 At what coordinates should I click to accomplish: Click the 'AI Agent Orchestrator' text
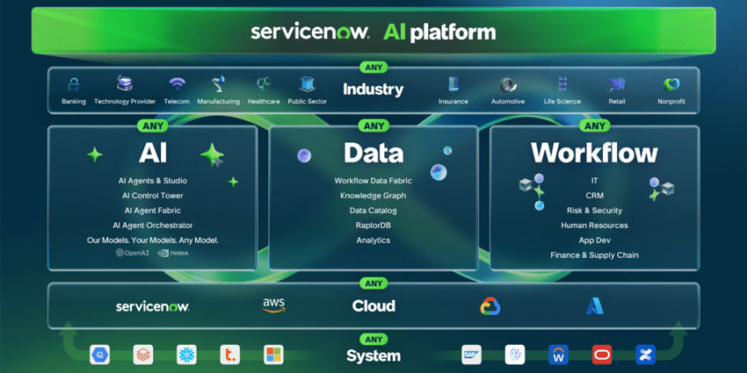pos(153,225)
